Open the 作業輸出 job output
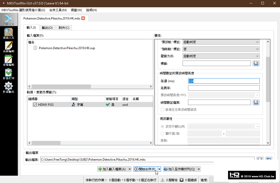Viewport: 280px width, 183px height. (9, 88)
